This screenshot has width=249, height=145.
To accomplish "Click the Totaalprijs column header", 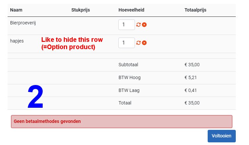I will (x=195, y=10).
